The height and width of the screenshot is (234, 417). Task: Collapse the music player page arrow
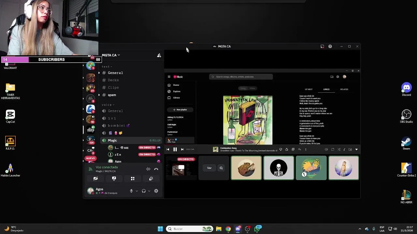[x=356, y=149]
